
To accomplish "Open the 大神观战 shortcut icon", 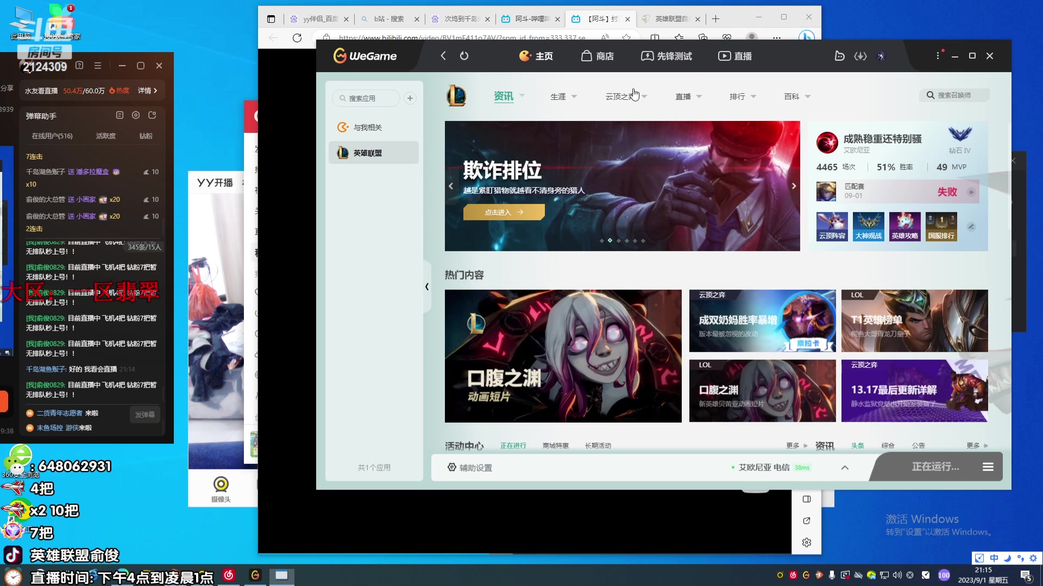I will 868,227.
